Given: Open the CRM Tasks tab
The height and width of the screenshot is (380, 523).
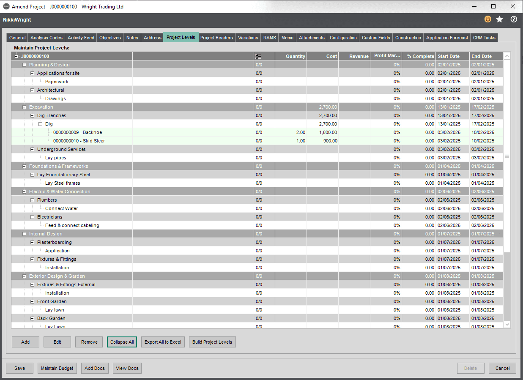Looking at the screenshot, I should point(484,38).
